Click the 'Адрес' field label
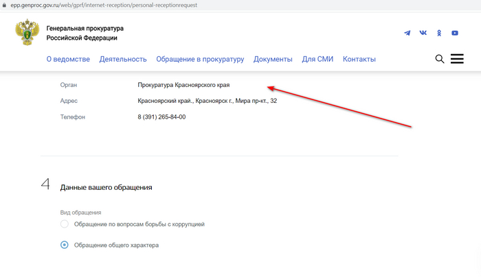 (x=69, y=101)
